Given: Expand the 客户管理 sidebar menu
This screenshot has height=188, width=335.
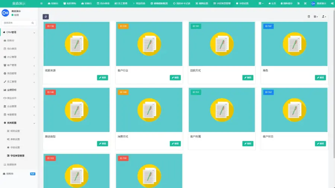Looking at the screenshot, I should point(19,65).
